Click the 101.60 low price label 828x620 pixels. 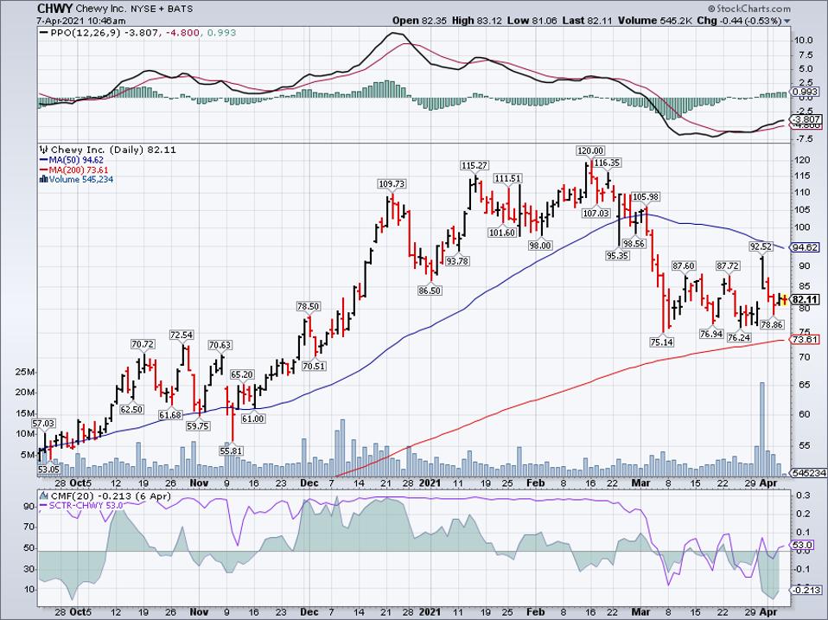(x=501, y=233)
